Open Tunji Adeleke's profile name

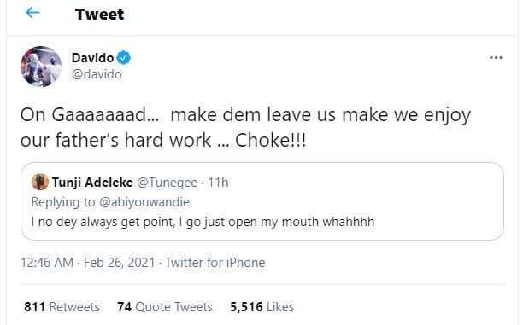click(x=92, y=183)
